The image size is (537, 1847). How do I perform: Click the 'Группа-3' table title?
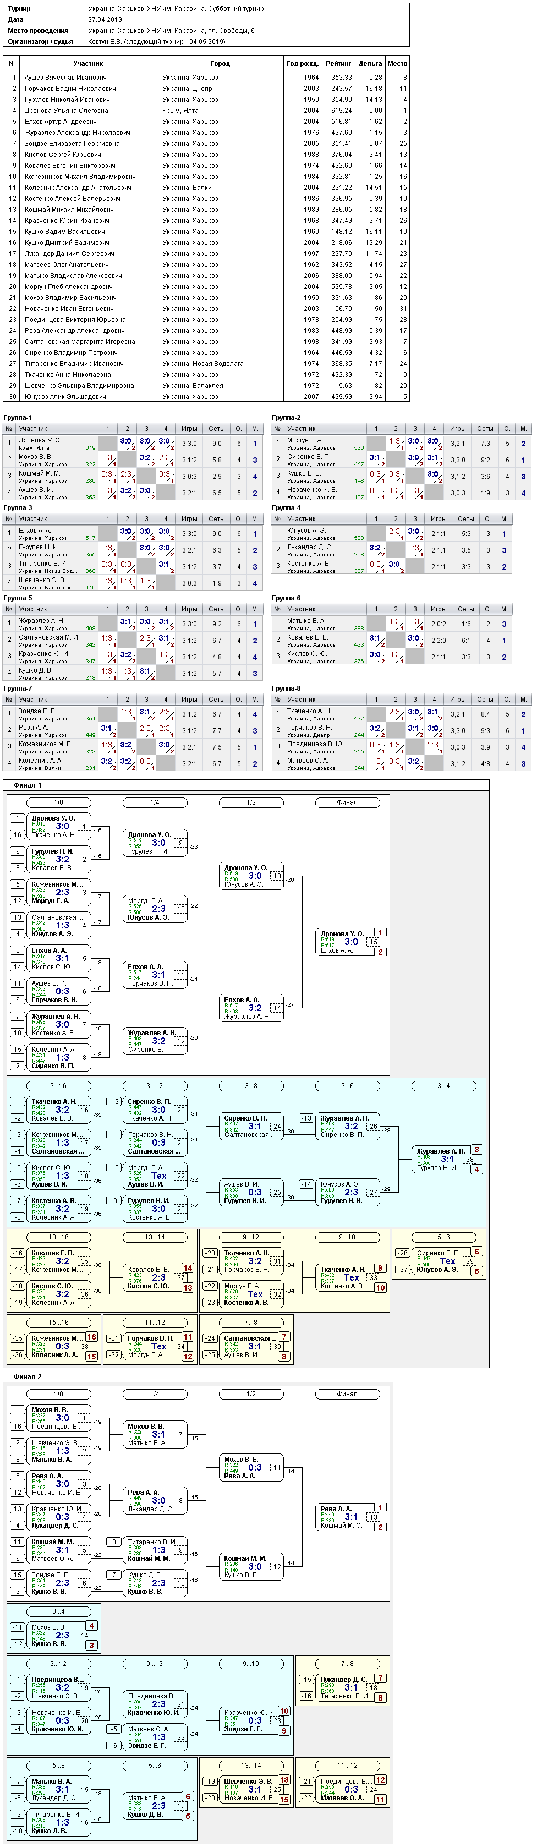coord(18,507)
